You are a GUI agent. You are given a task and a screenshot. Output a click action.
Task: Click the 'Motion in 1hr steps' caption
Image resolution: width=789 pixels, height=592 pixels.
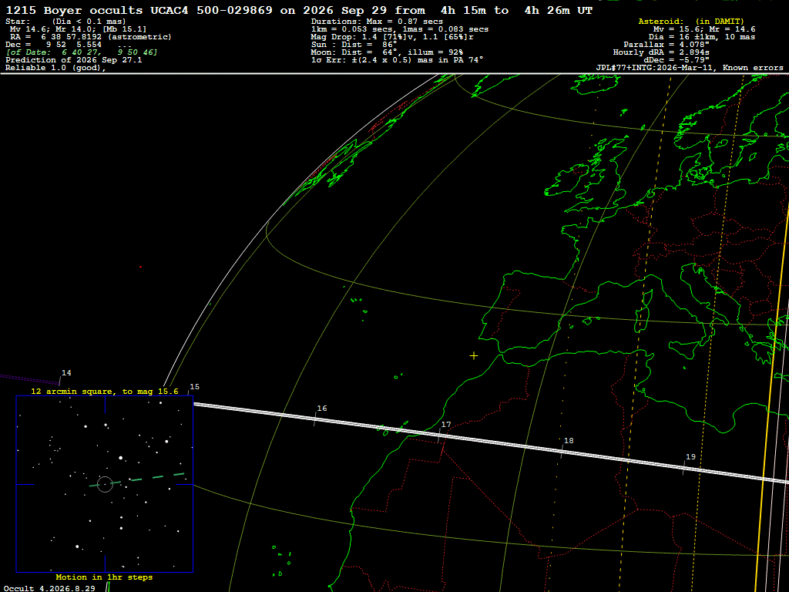(104, 577)
